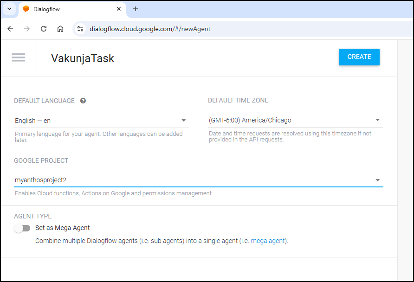414x282 pixels.
Task: Open the hamburger navigation menu
Action: tap(19, 58)
